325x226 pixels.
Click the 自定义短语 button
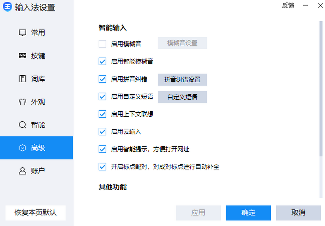pos(182,97)
